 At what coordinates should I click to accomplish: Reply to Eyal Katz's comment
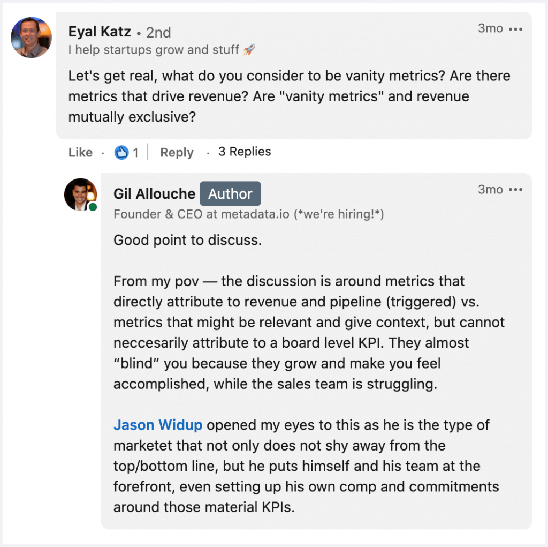pyautogui.click(x=177, y=152)
